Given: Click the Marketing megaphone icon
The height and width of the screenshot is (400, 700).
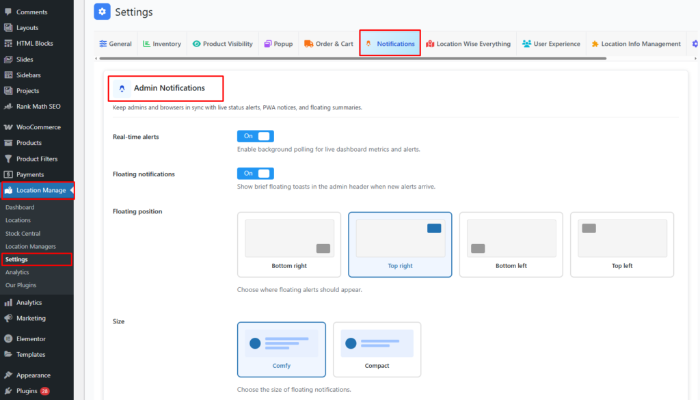Looking at the screenshot, I should click(x=8, y=318).
